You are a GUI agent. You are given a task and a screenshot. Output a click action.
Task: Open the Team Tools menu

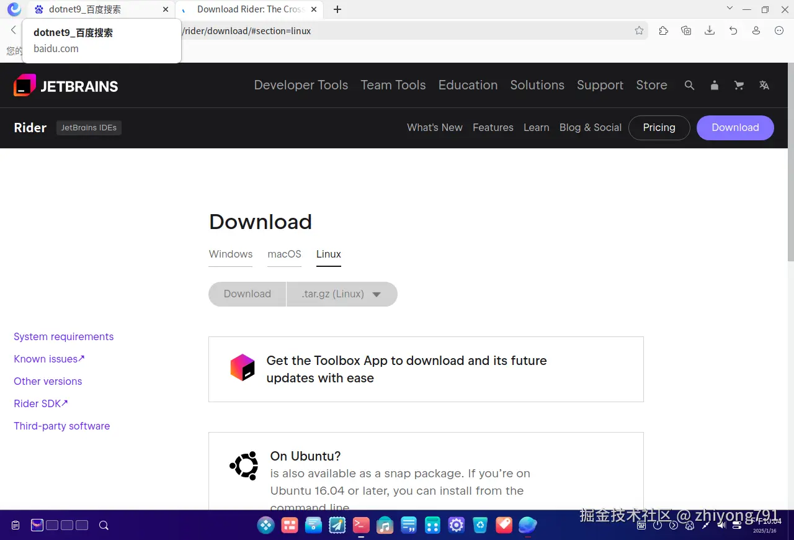393,86
